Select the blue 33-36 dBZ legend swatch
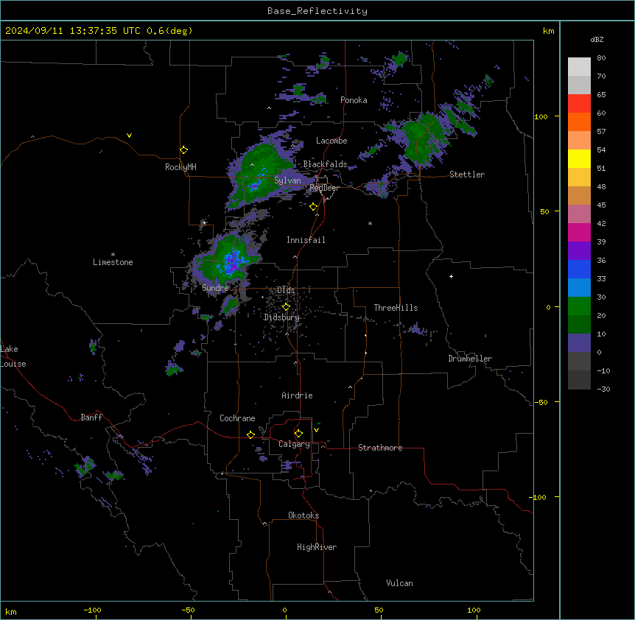 pyautogui.click(x=579, y=269)
